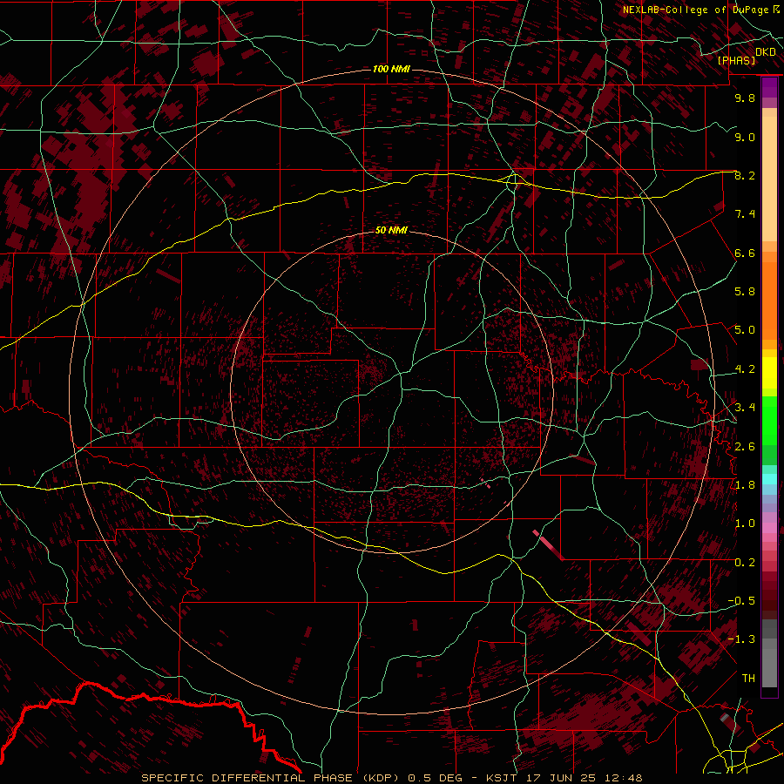Click the 17 JUN 25 12:48 timestamp
Screen dimensions: 784x784
584,778
